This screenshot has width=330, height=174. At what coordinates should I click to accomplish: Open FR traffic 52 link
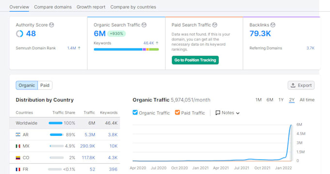tap(92, 169)
